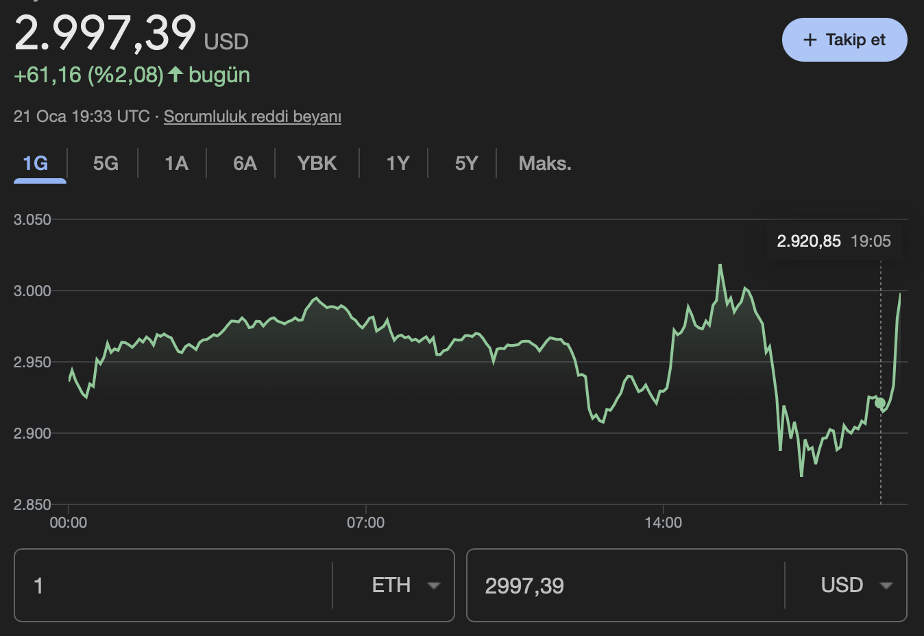Image resolution: width=924 pixels, height=636 pixels.
Task: Open the ETH currency dropdown arrow
Action: [x=433, y=585]
